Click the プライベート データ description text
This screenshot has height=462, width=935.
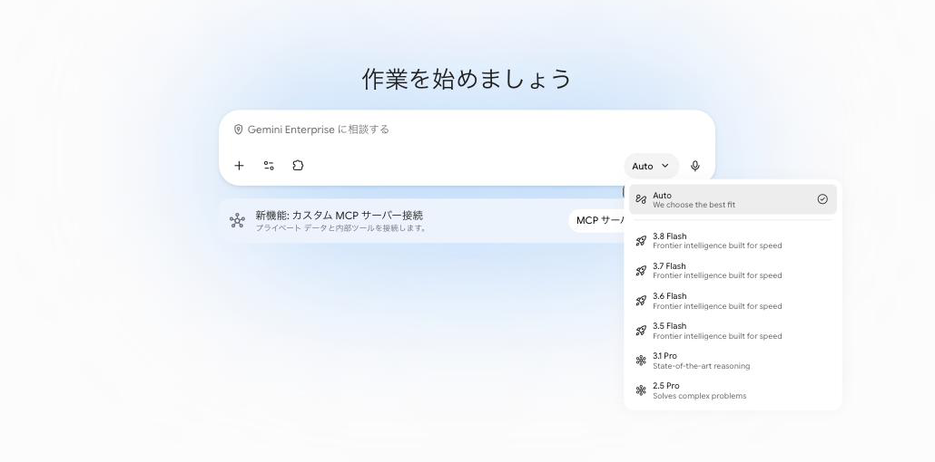click(341, 228)
